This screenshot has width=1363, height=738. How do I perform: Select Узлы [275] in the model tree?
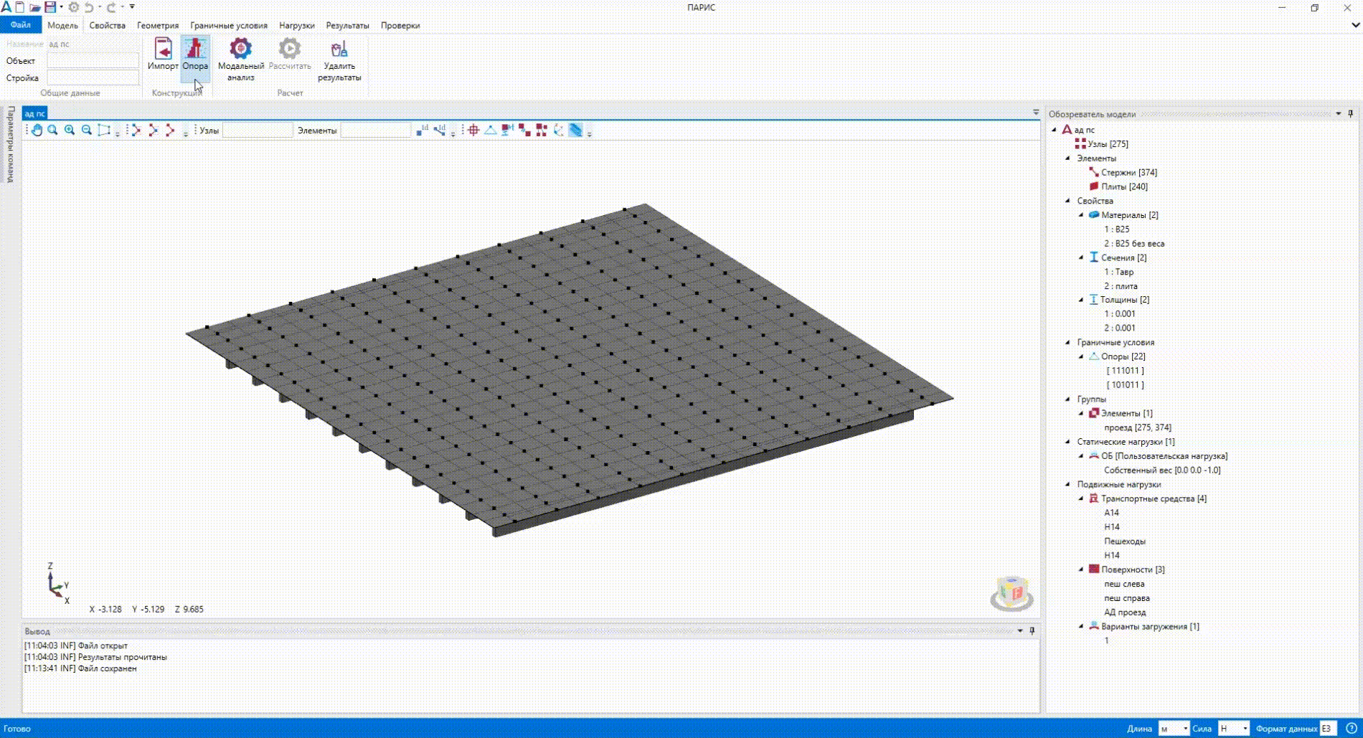click(x=1108, y=144)
